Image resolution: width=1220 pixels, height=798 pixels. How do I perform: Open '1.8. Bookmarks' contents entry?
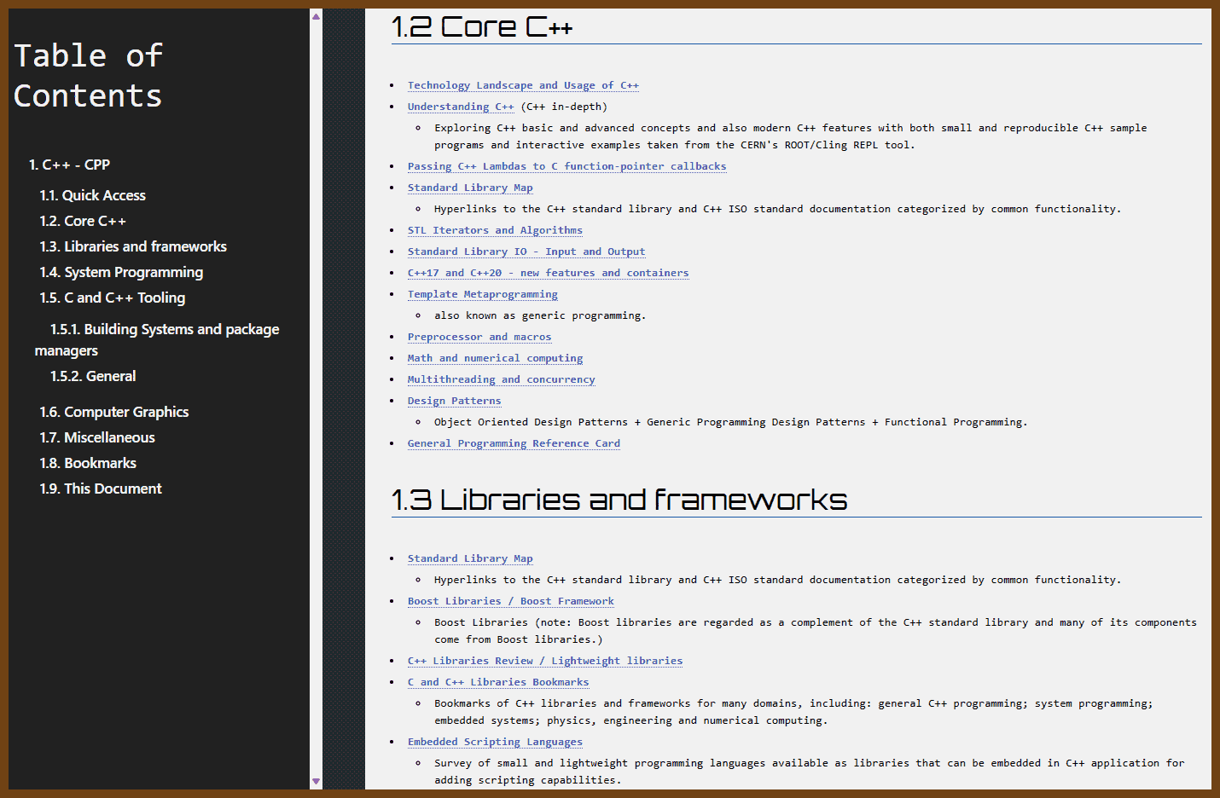[x=88, y=463]
